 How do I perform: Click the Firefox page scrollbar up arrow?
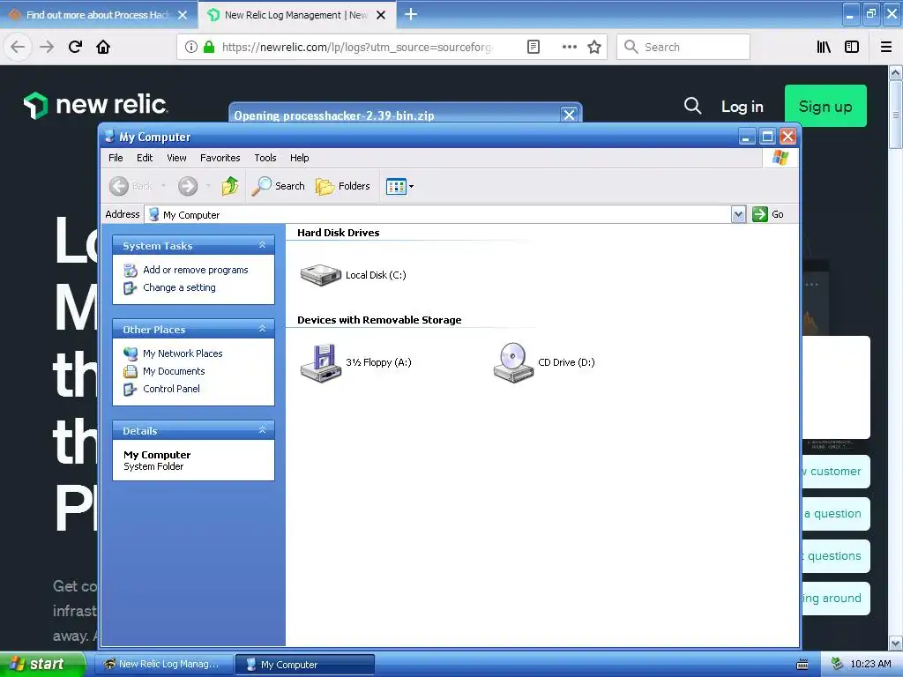pyautogui.click(x=896, y=72)
